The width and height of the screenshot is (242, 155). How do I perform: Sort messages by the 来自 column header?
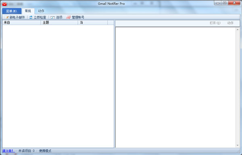[x=21, y=23]
